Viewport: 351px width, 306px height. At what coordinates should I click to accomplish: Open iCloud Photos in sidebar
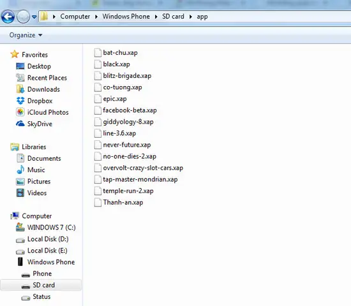[x=48, y=112]
